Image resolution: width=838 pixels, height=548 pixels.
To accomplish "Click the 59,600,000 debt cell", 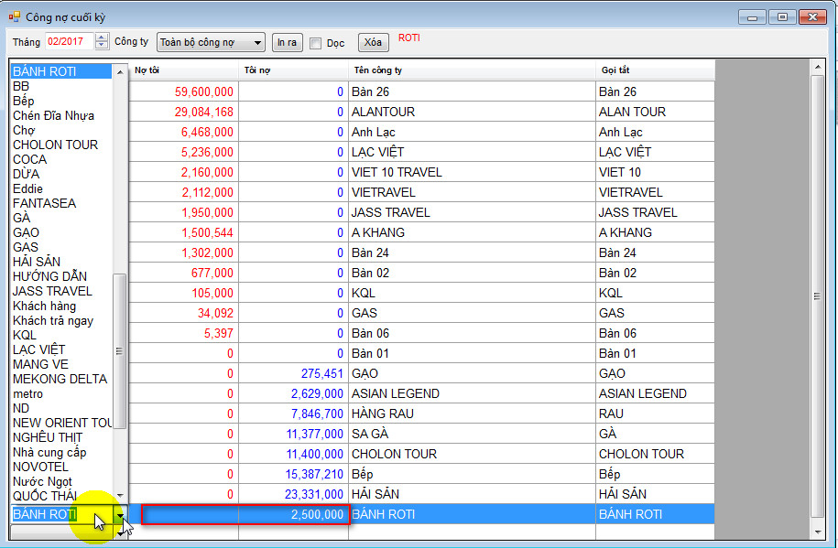I will pos(184,91).
